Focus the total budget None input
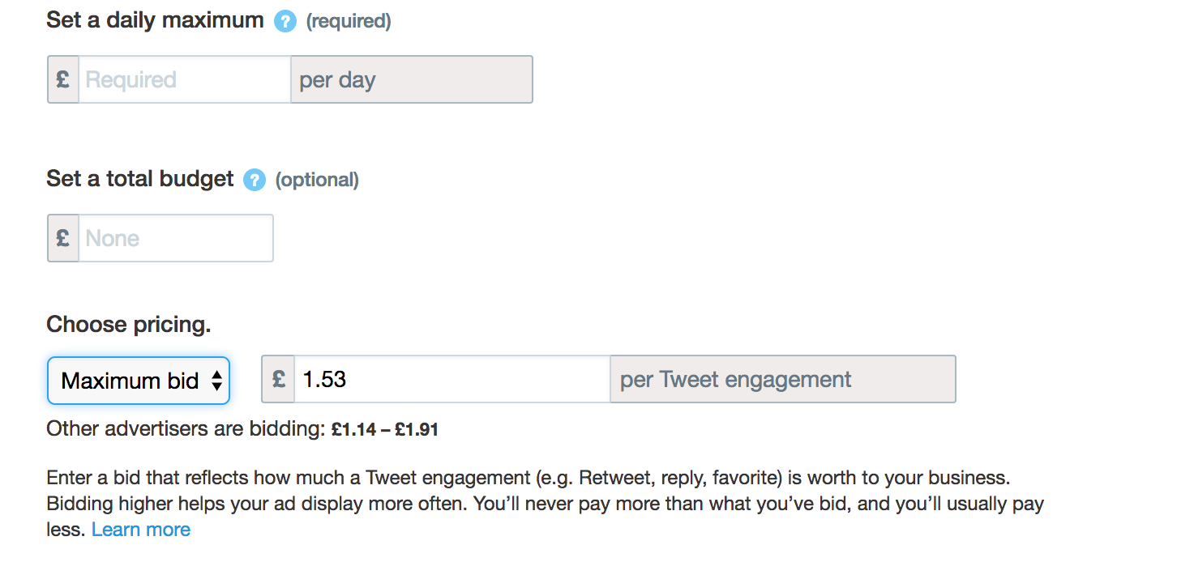The width and height of the screenshot is (1177, 562). coord(175,238)
